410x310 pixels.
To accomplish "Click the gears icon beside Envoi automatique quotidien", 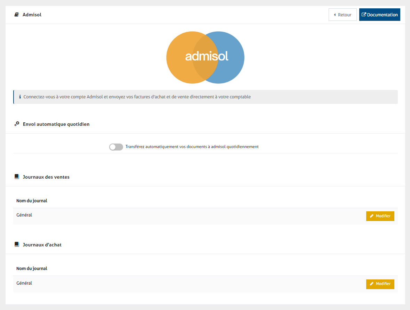I will (17, 124).
